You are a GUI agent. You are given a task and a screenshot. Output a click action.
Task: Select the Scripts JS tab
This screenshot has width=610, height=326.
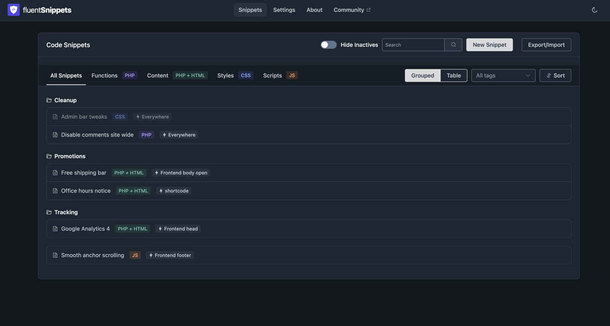(x=281, y=75)
